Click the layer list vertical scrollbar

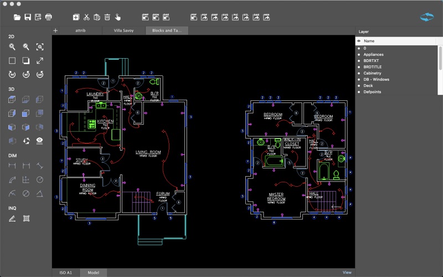click(x=440, y=66)
